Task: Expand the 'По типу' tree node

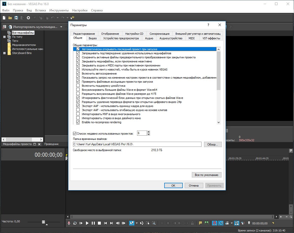Action: (x=4, y=37)
